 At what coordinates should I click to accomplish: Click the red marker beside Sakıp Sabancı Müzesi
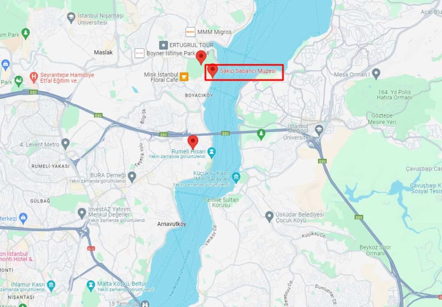point(212,71)
